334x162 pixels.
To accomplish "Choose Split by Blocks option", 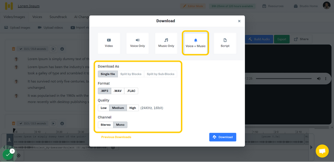I will coord(131,74).
